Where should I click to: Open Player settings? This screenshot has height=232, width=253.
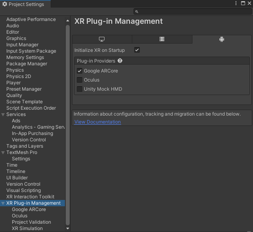tap(13, 83)
